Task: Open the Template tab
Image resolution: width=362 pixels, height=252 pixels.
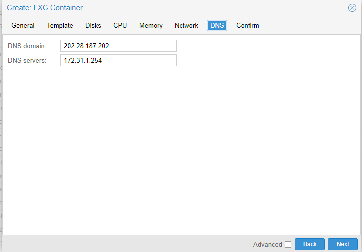Action: coord(60,25)
